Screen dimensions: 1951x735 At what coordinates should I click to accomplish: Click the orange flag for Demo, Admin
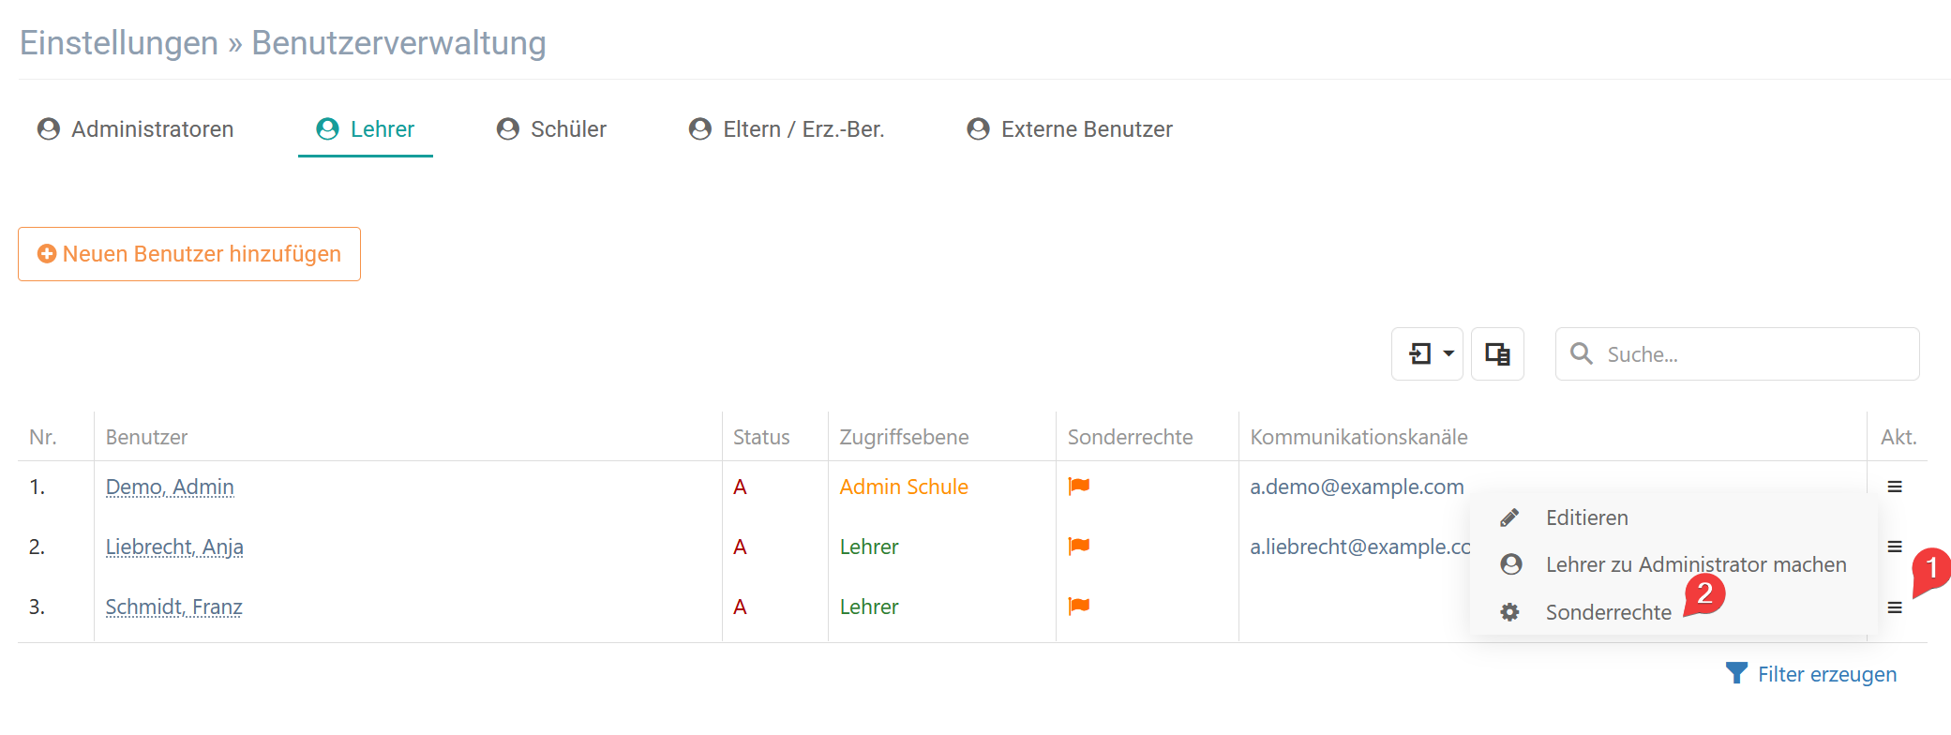tap(1079, 486)
